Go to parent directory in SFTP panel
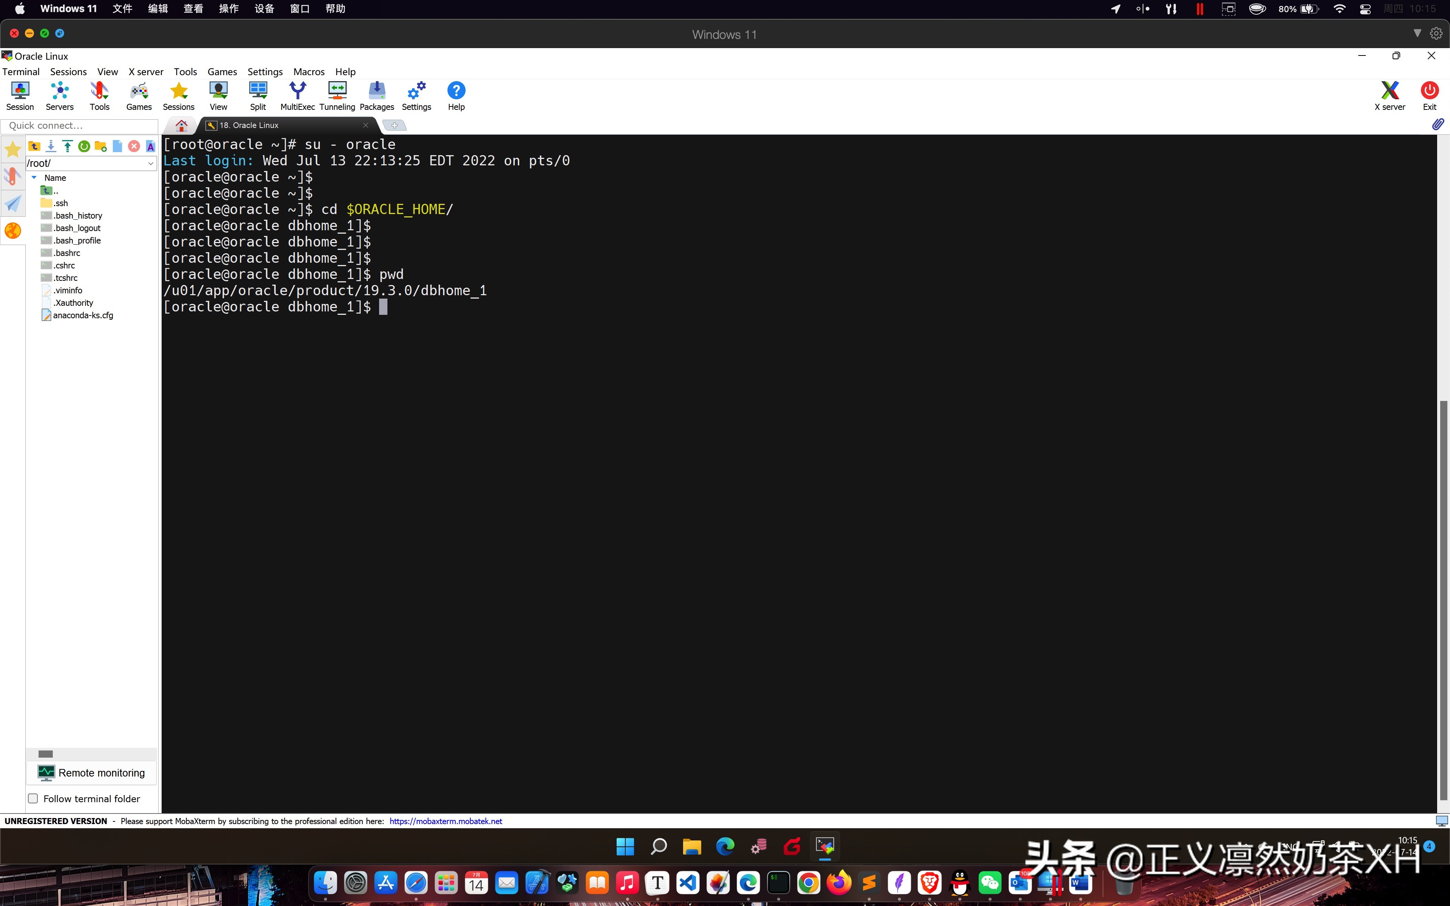 pos(34,146)
